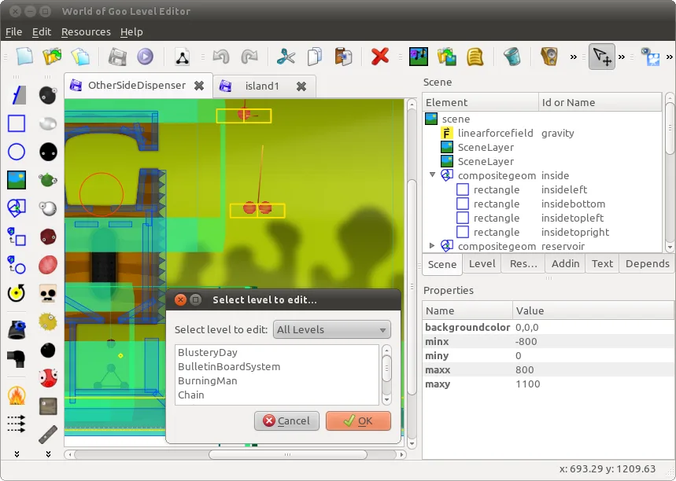Open the Help menu
Viewport: 676px width, 481px height.
coord(131,32)
